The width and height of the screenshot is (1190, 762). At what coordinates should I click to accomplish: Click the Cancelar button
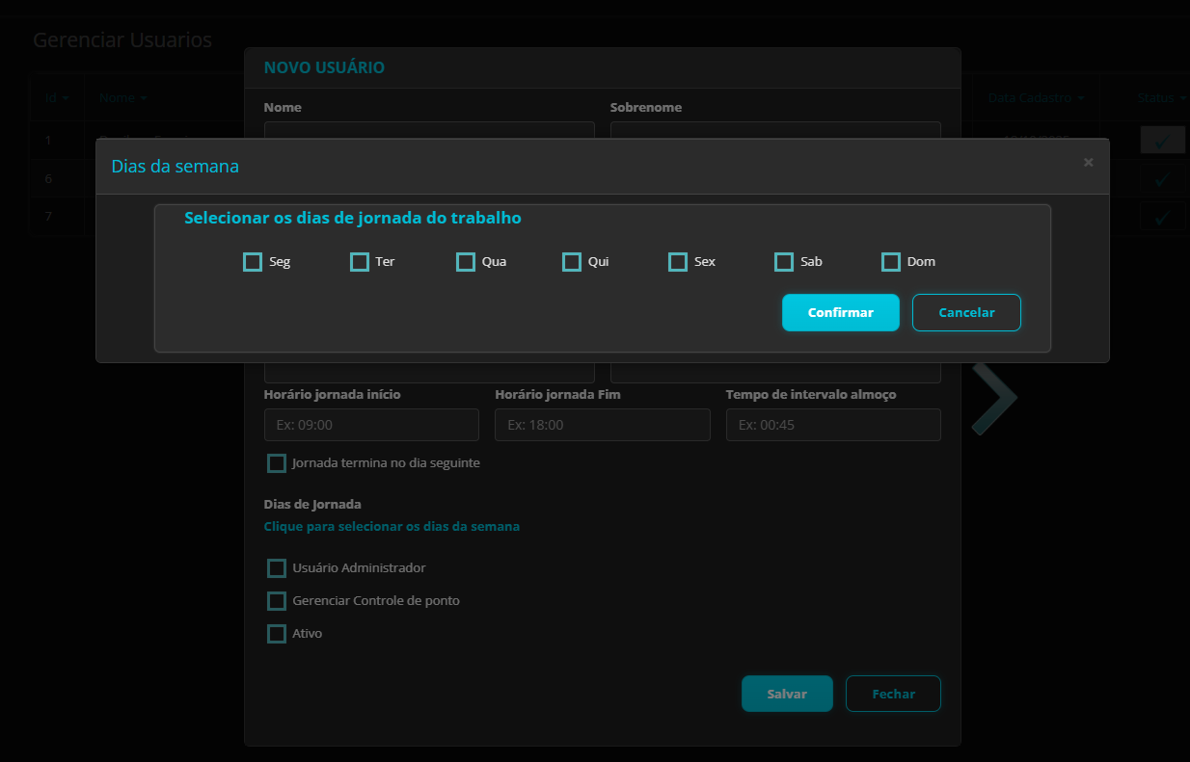(x=966, y=312)
